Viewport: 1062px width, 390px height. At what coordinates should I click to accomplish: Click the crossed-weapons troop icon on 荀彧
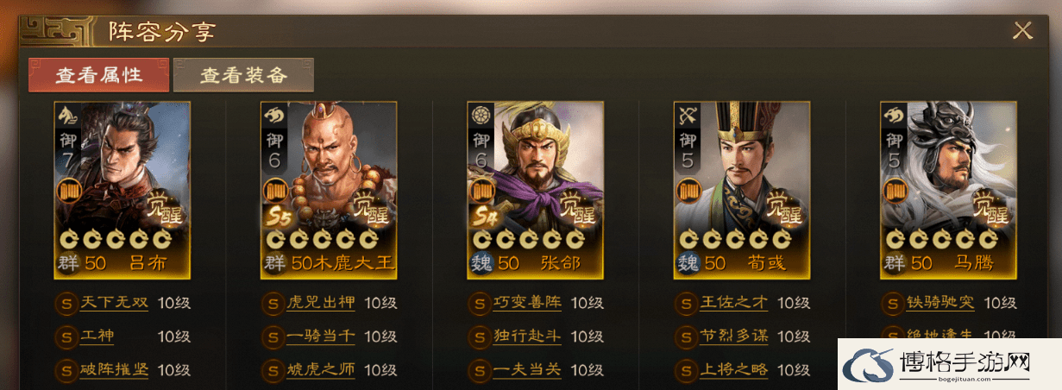pos(688,114)
